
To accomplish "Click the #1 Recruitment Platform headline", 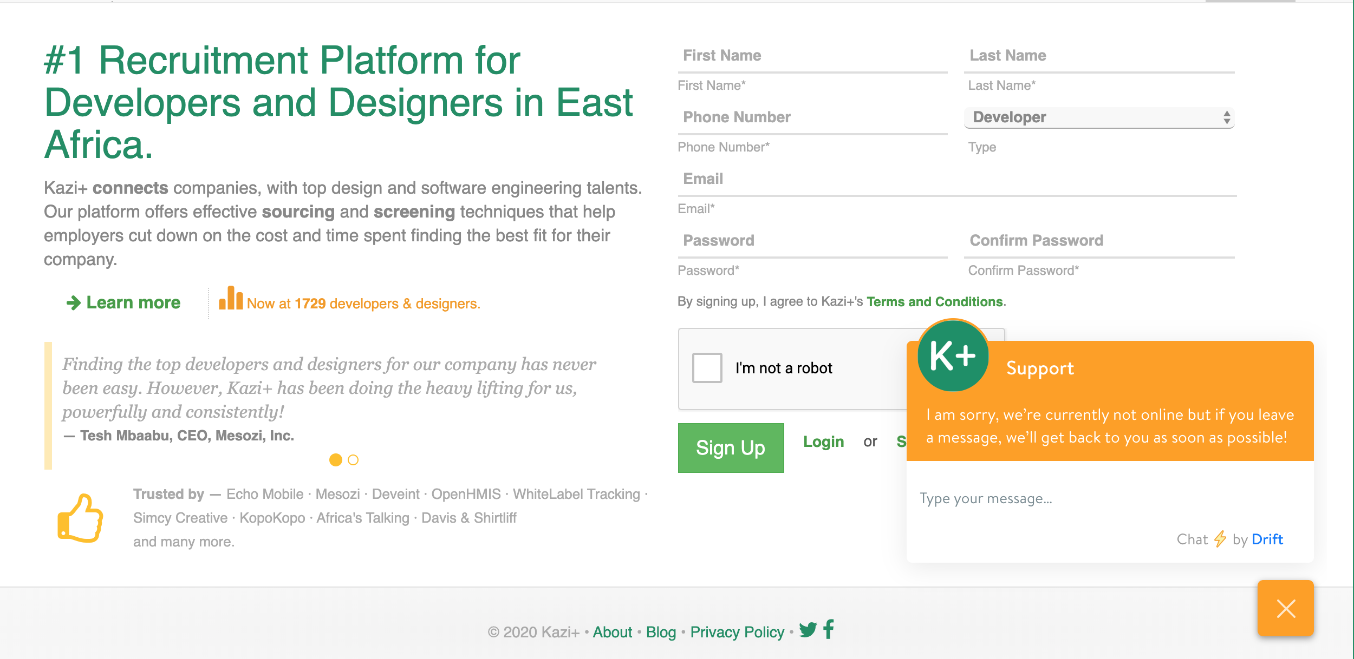I will 338,102.
